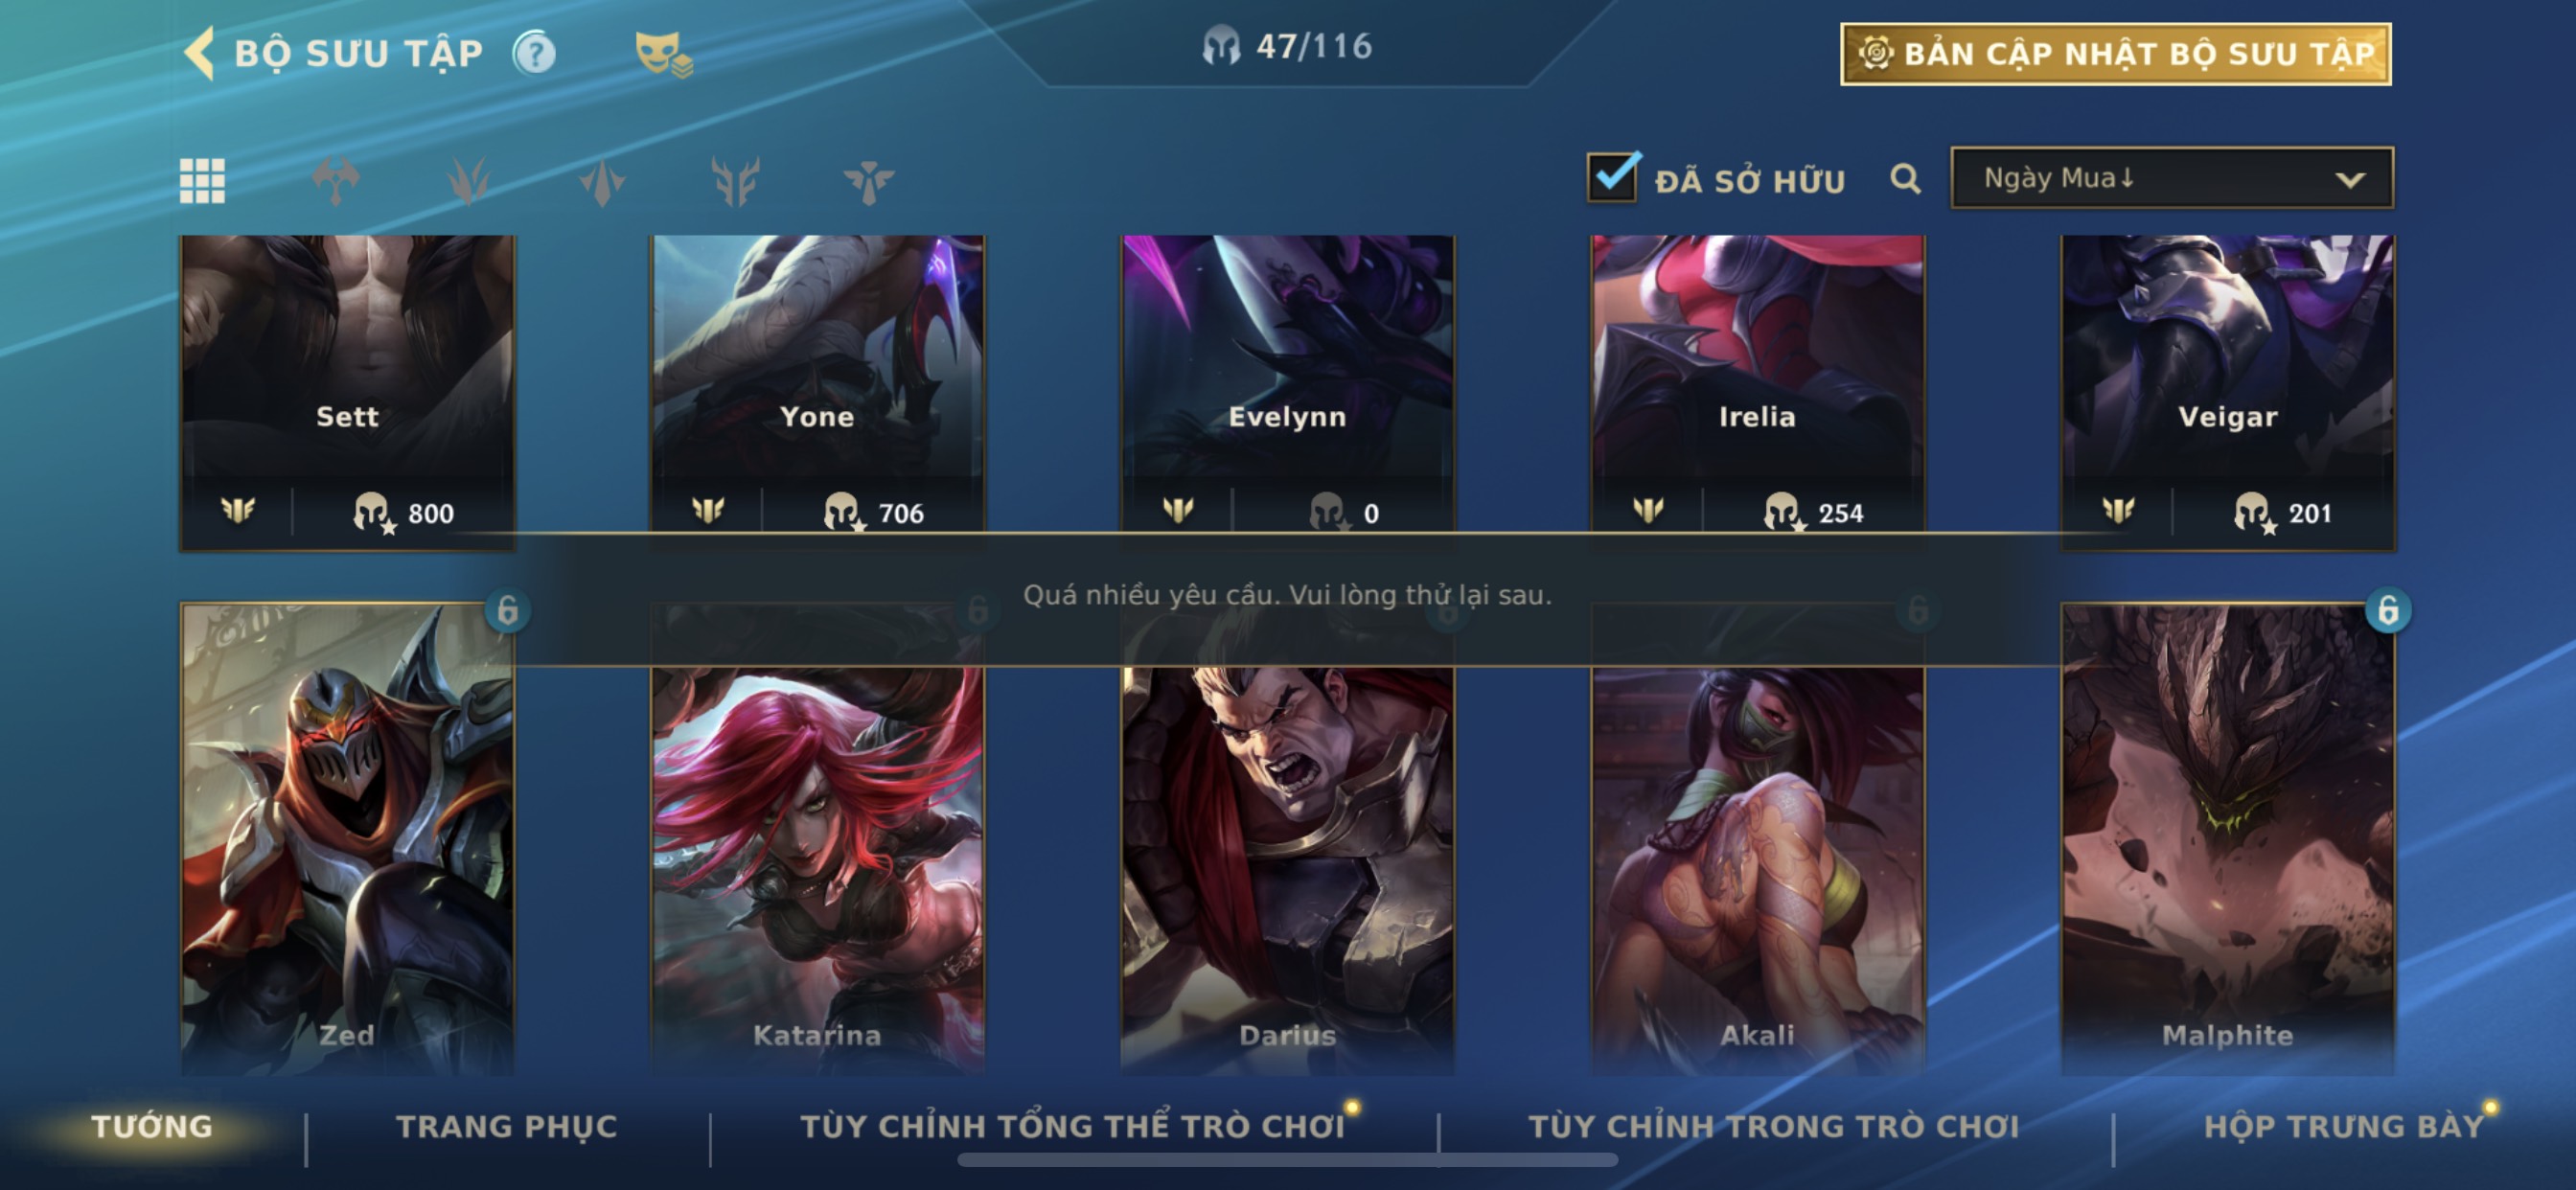Filter champions by the fifth role icon

tap(868, 181)
